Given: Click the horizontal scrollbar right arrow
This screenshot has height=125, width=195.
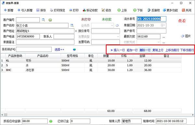Looking at the screenshot, I should coord(193,115).
